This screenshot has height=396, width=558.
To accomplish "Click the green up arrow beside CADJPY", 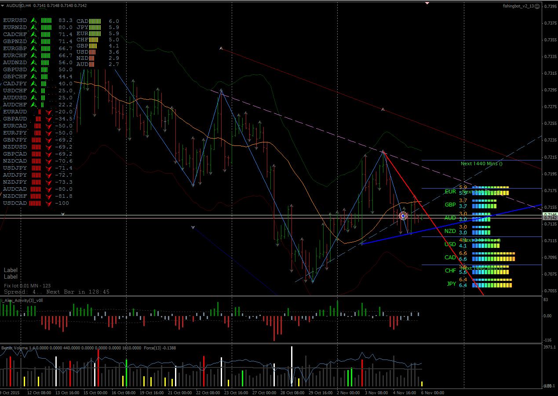I will pos(33,84).
